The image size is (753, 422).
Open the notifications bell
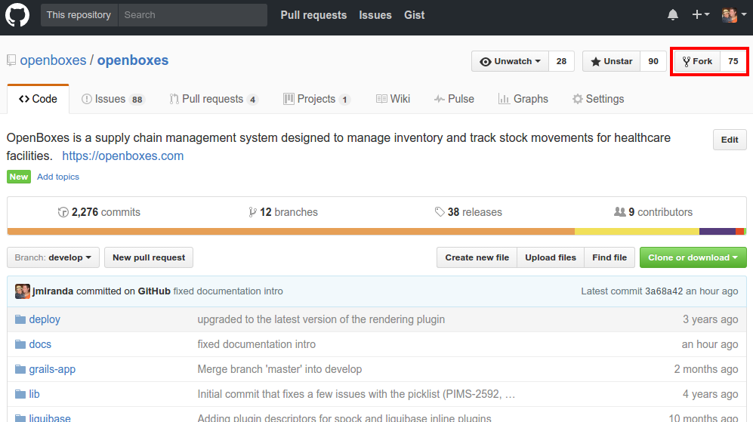pos(673,15)
